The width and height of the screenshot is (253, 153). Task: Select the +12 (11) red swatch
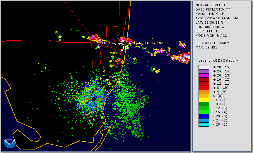click(x=204, y=84)
